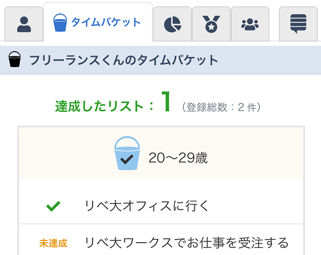
Task: Click the 達成したリスト count text
Action: click(104, 106)
